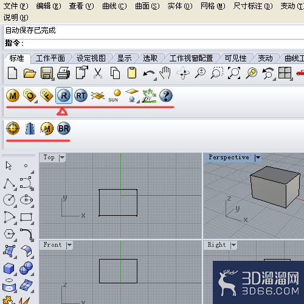Screen dimensions: 304x304
Task: Open Top viewport dropdown arrow
Action: [62, 157]
